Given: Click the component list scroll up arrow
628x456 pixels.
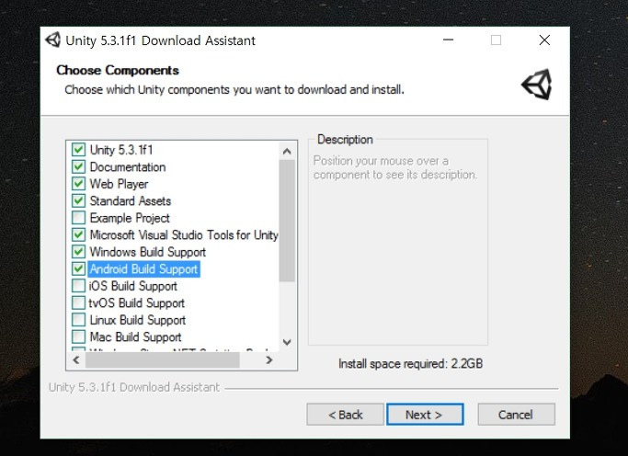Looking at the screenshot, I should coord(287,152).
